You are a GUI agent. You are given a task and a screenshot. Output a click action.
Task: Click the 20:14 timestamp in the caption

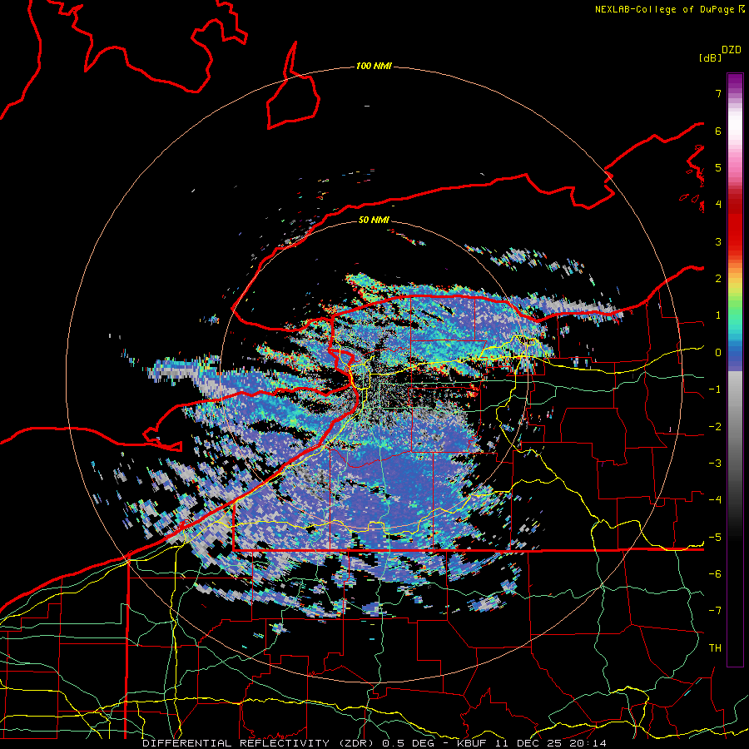(x=588, y=743)
